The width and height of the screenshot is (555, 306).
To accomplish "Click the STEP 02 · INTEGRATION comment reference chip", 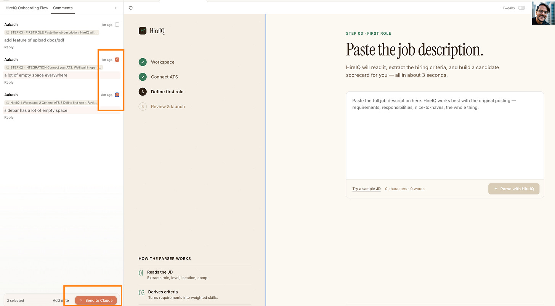I will (x=53, y=67).
